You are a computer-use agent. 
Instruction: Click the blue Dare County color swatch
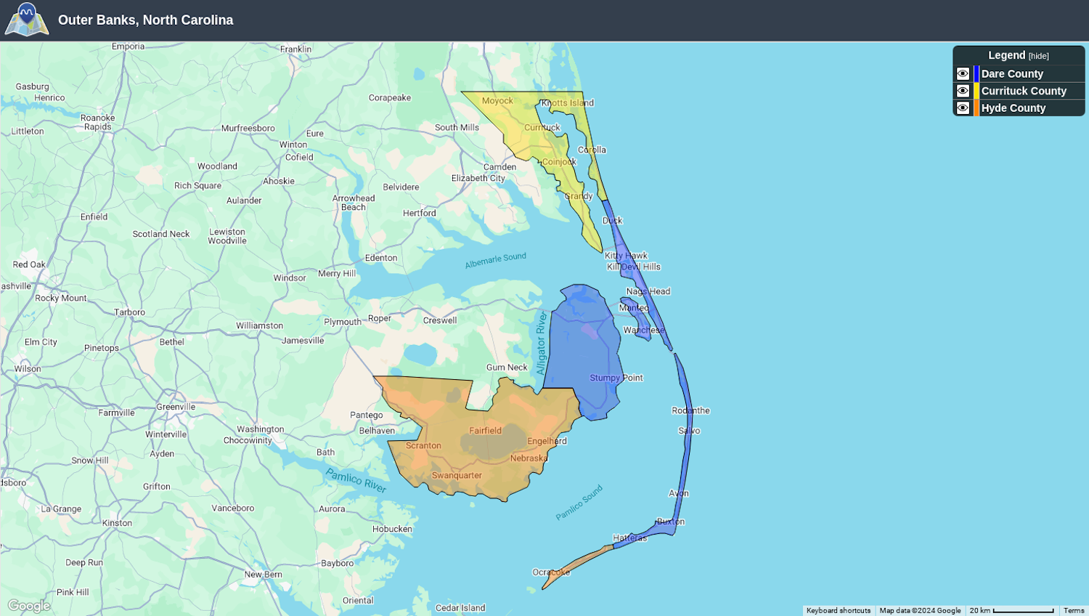pos(976,73)
